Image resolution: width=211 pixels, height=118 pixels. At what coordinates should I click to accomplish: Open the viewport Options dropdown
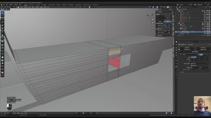(171, 10)
